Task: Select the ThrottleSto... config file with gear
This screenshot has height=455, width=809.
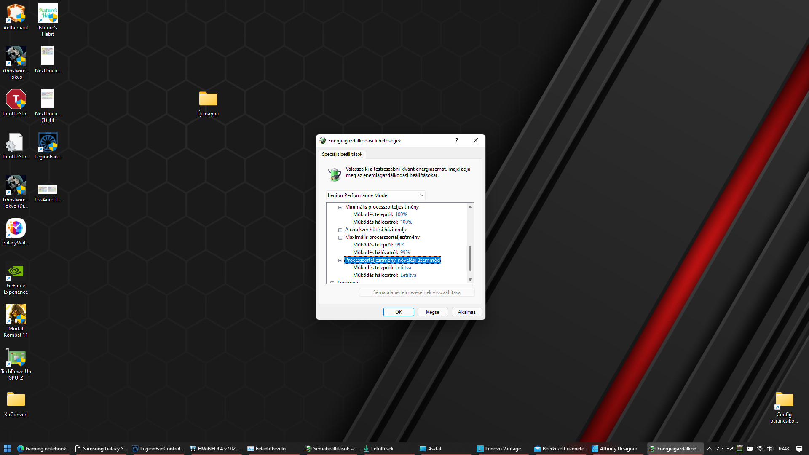Action: [x=16, y=145]
